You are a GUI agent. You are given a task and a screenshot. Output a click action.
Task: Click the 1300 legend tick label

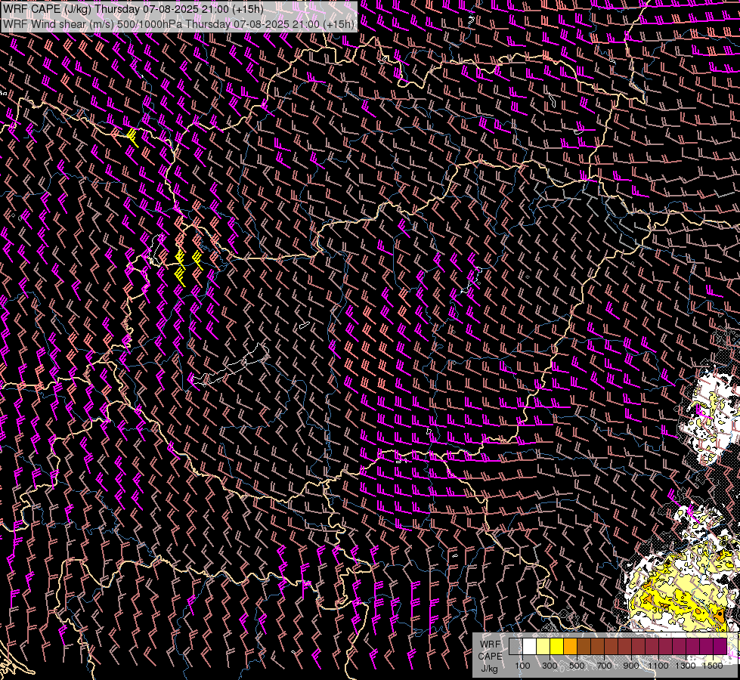[x=686, y=666]
